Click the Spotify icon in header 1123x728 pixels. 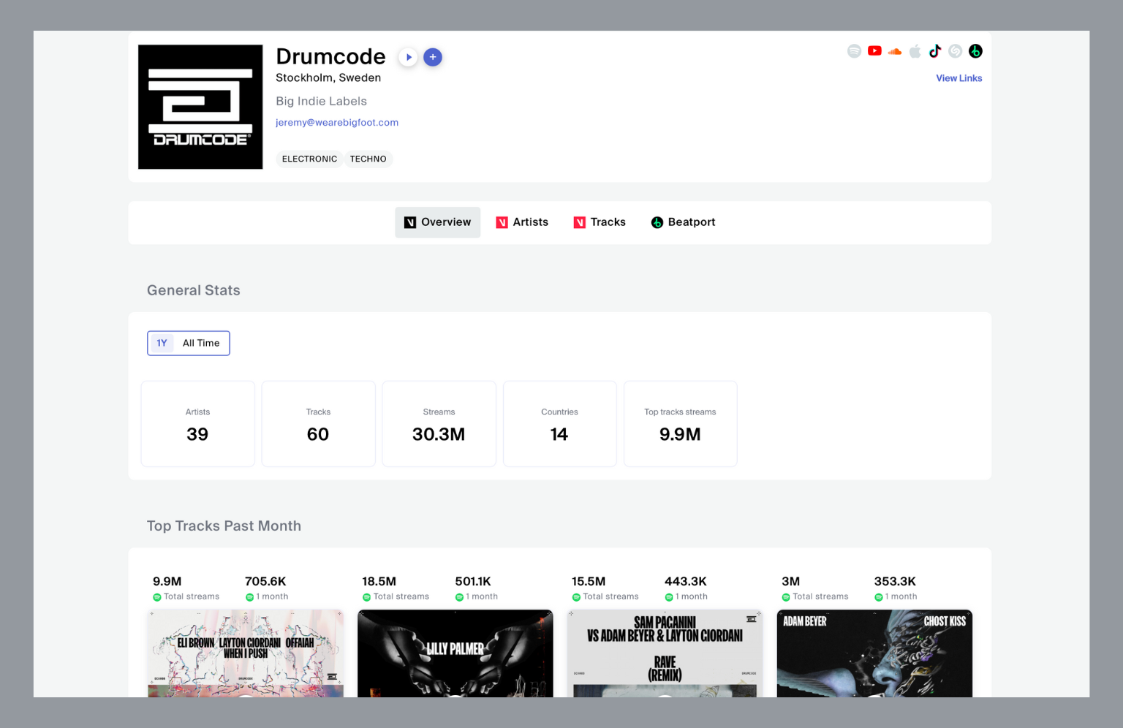click(854, 51)
